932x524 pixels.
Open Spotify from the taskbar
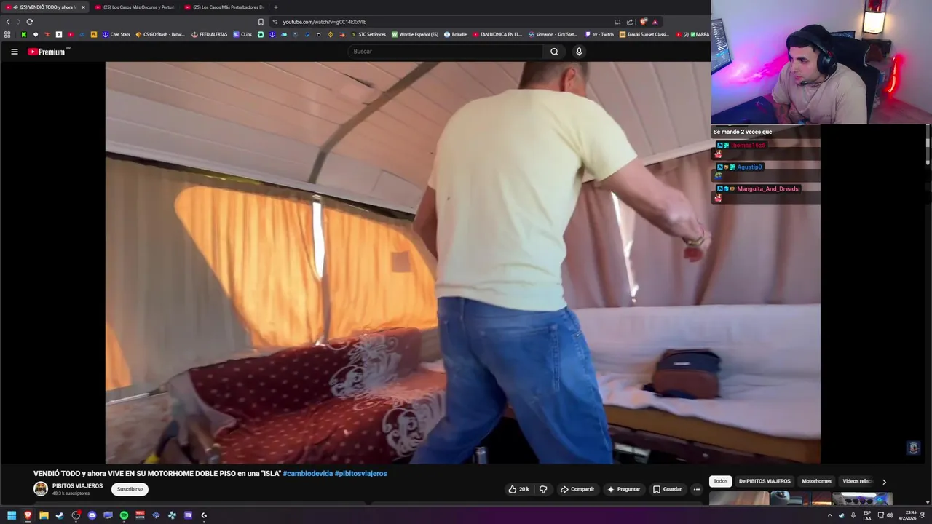(124, 515)
